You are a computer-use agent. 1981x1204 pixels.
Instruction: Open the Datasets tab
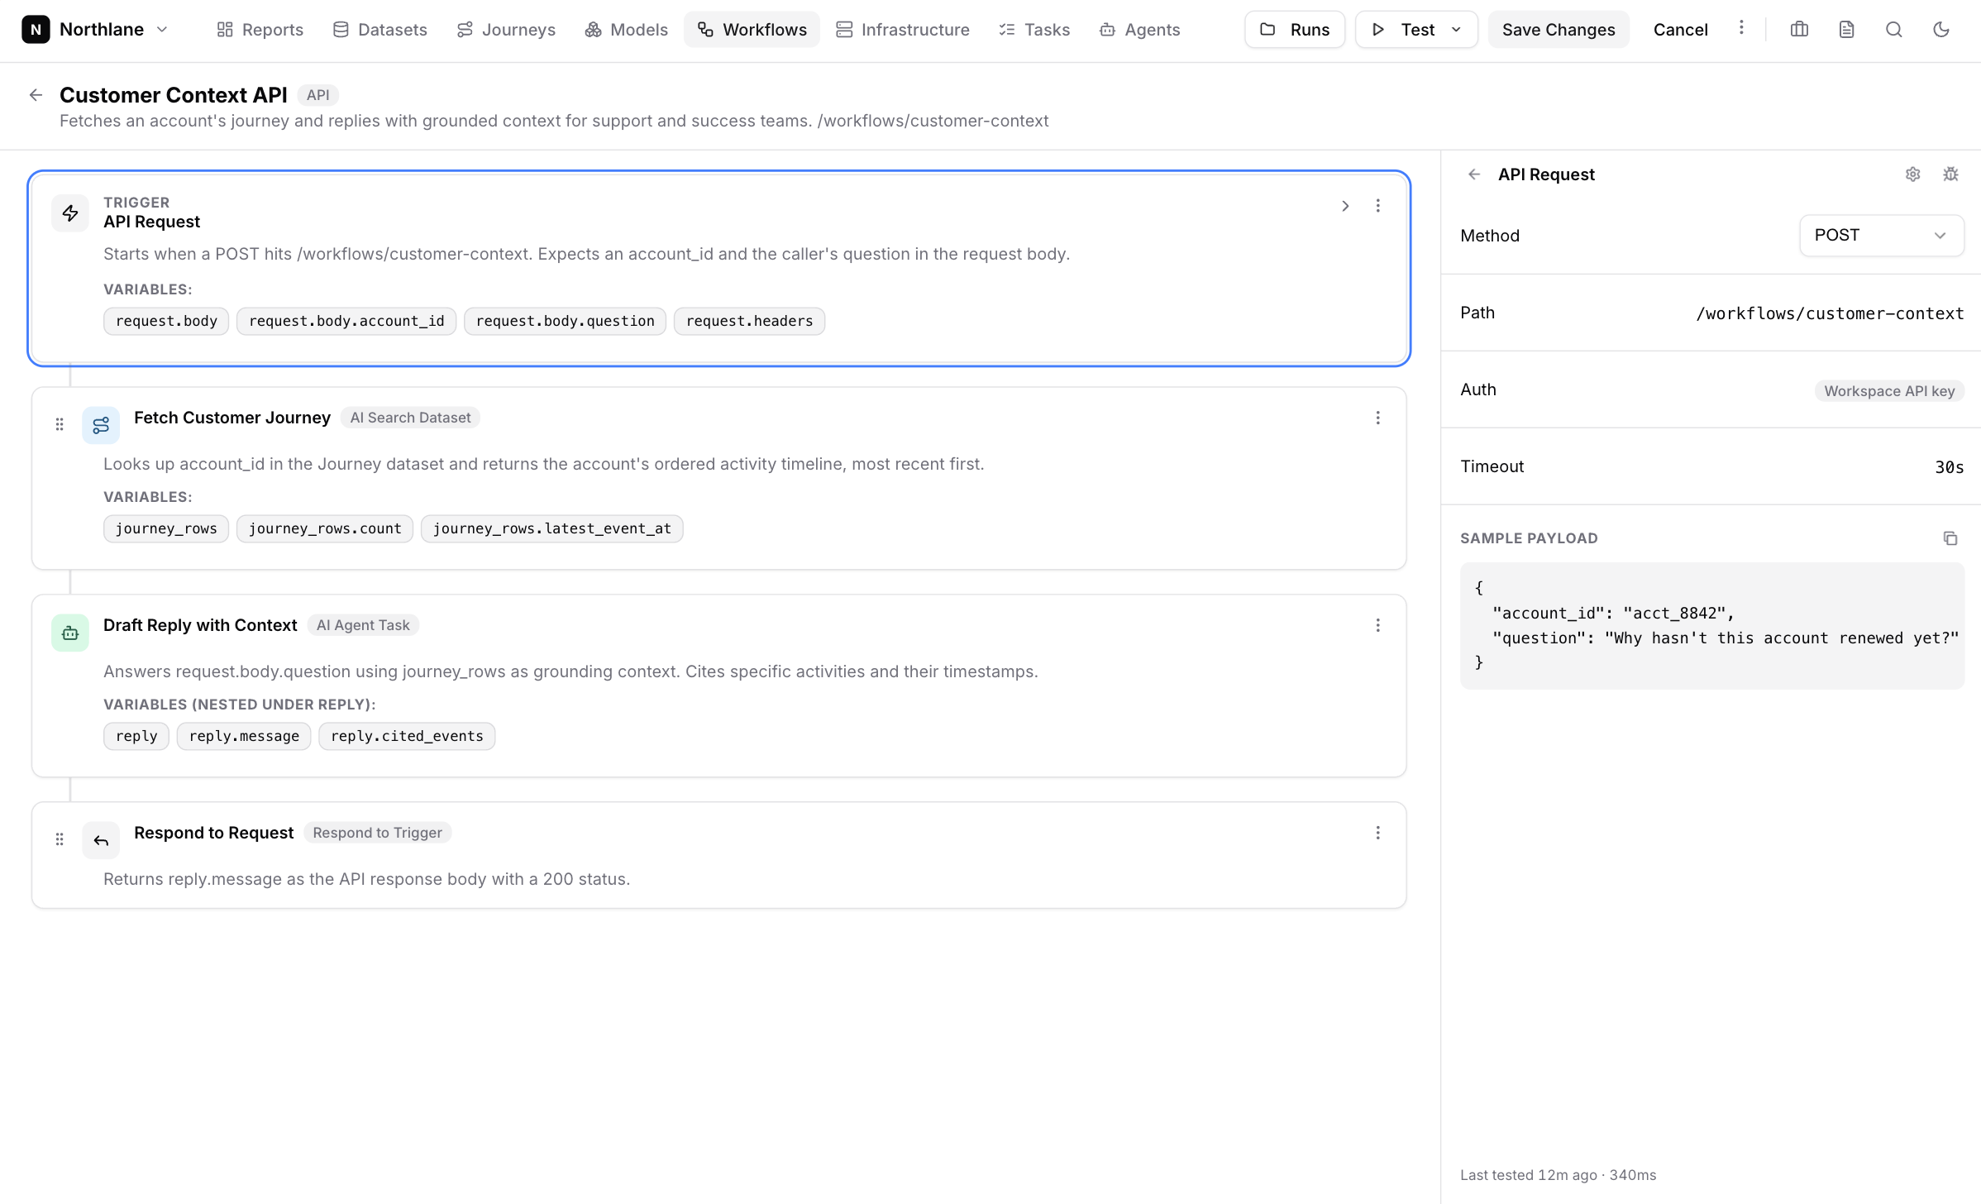[379, 30]
